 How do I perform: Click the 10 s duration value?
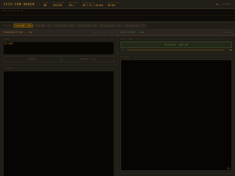click(71, 5)
